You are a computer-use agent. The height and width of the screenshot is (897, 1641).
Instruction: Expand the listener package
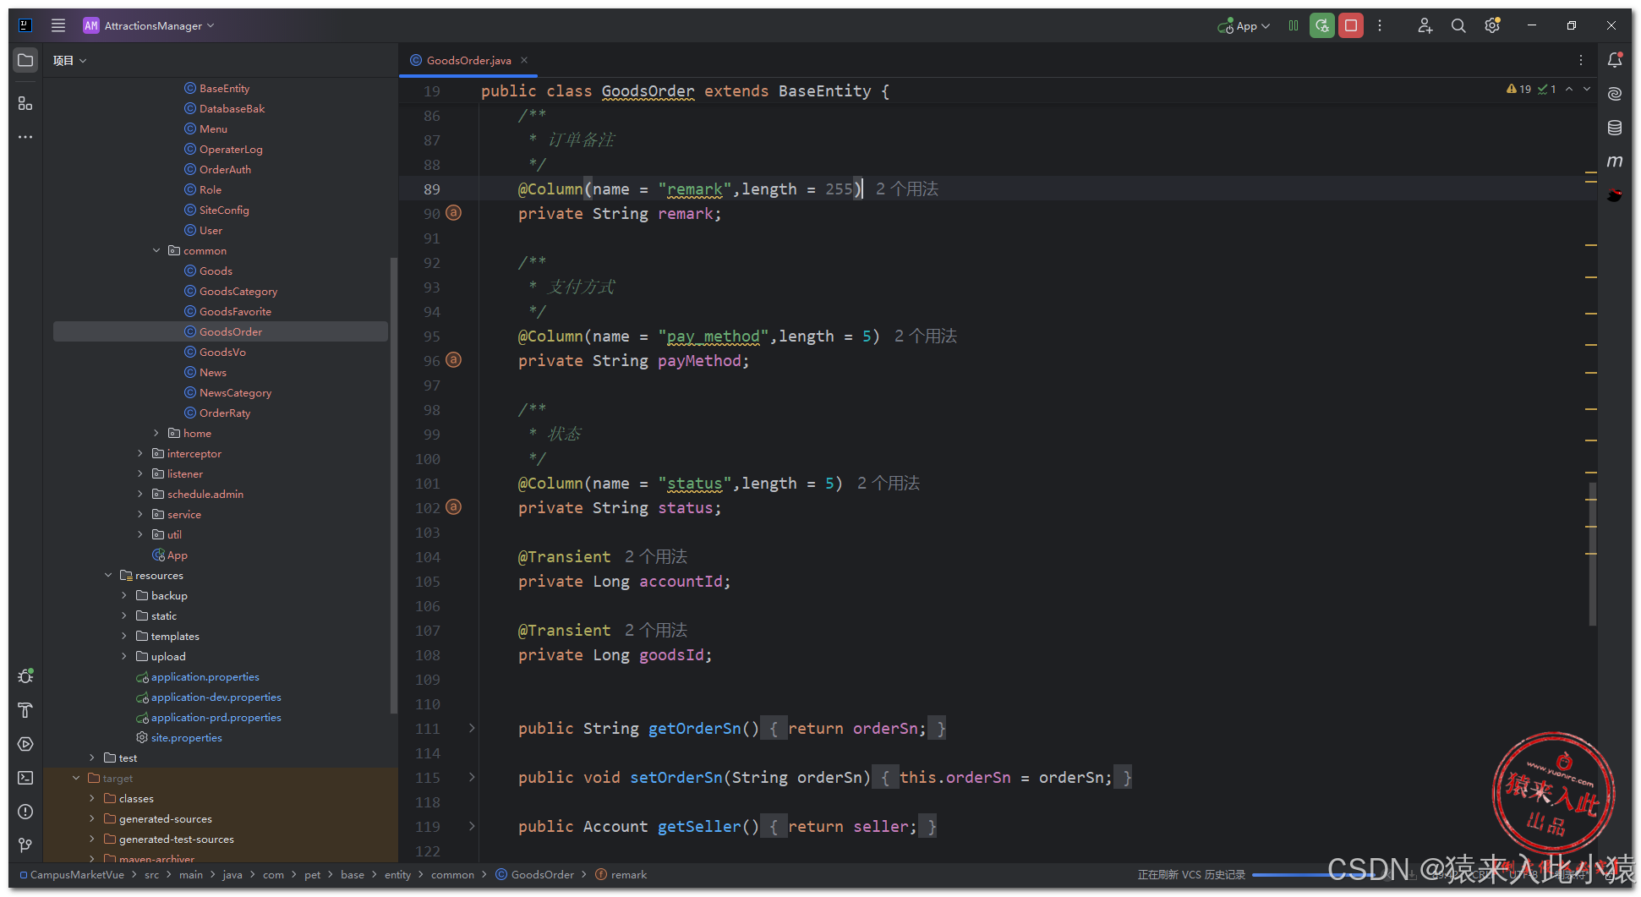pos(140,473)
